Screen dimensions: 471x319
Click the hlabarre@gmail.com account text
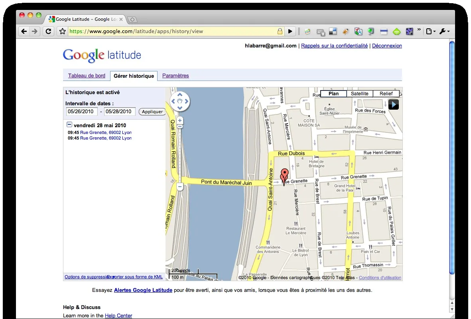click(271, 46)
